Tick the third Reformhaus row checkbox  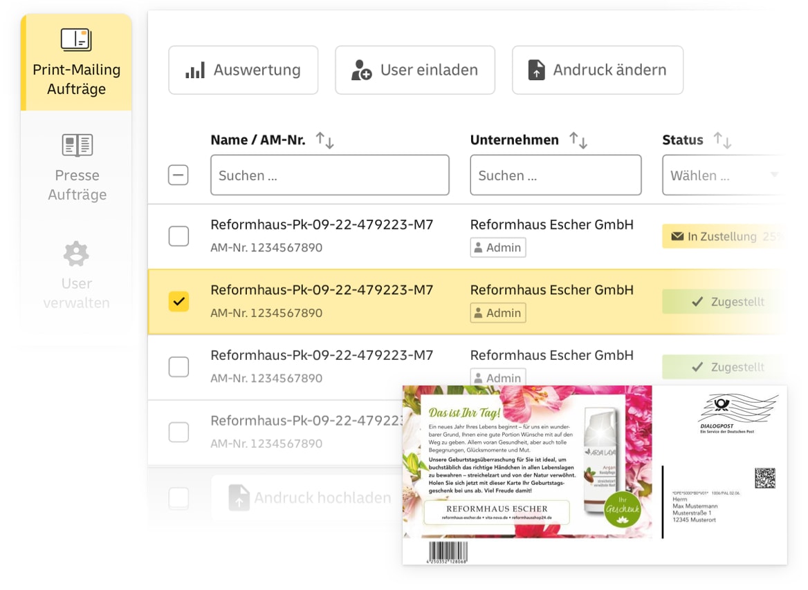[x=178, y=367]
